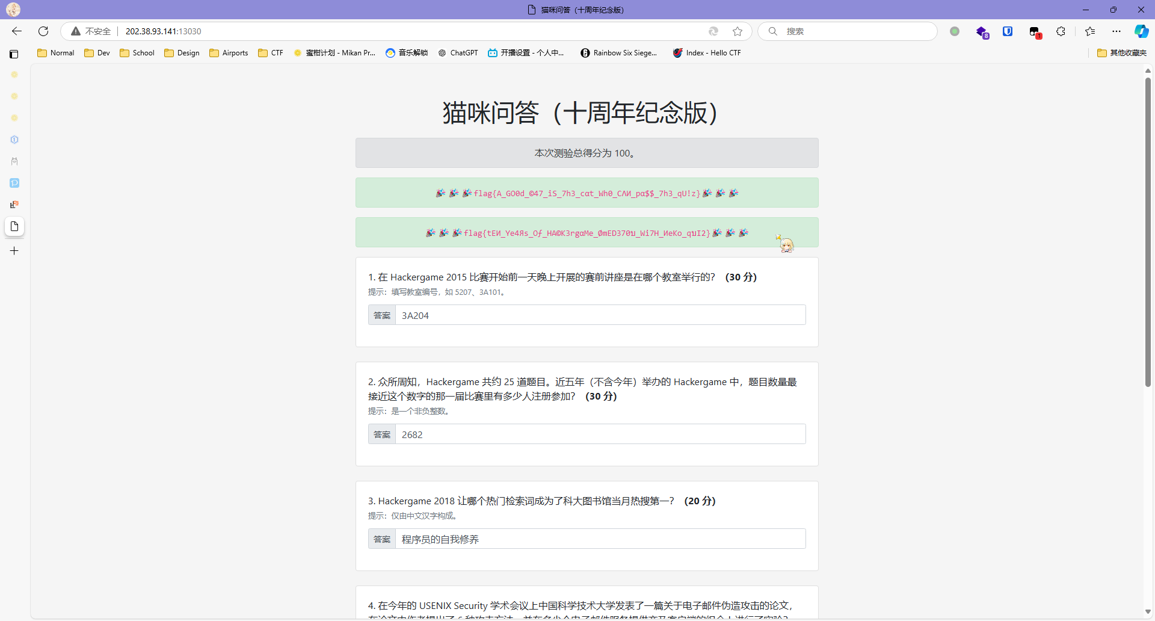1155x621 pixels.
Task: Click the new tab plus icon
Action: pos(14,251)
